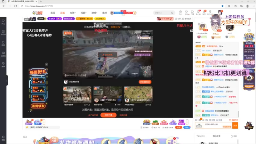Open the trophy icon in left sidebar
The height and width of the screenshot is (144, 256).
(x=3, y=65)
